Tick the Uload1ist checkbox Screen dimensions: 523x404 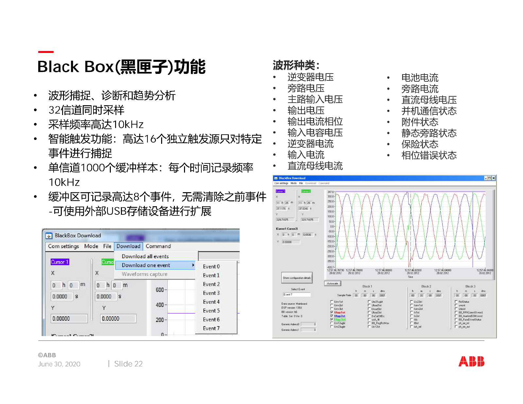pos(369,305)
